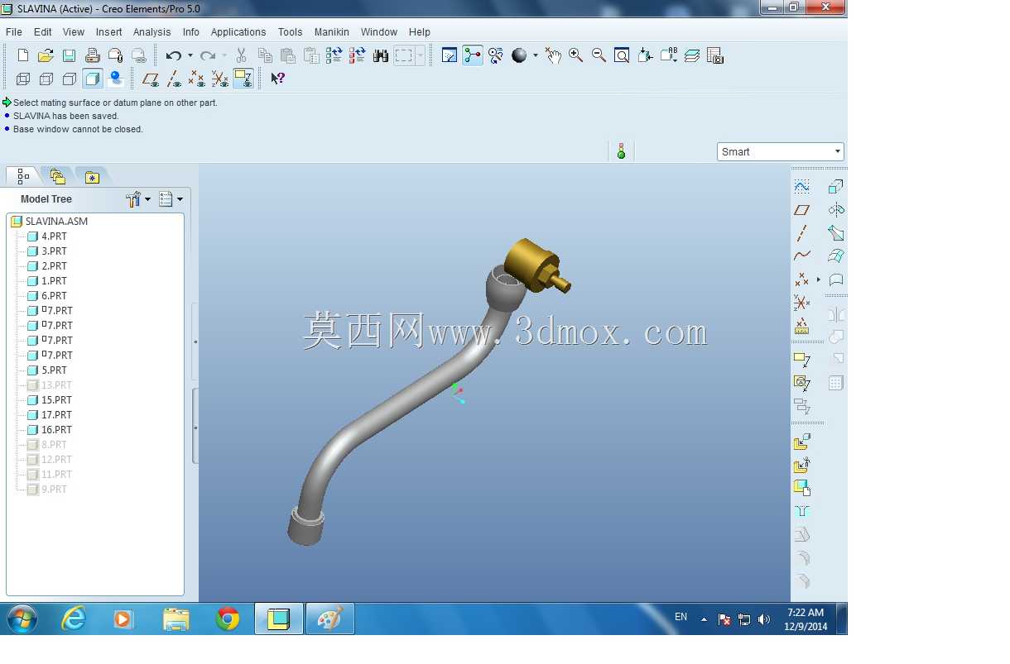This screenshot has height=664, width=1010.
Task: Save the SLAVINA assembly with disk icon
Action: point(70,55)
